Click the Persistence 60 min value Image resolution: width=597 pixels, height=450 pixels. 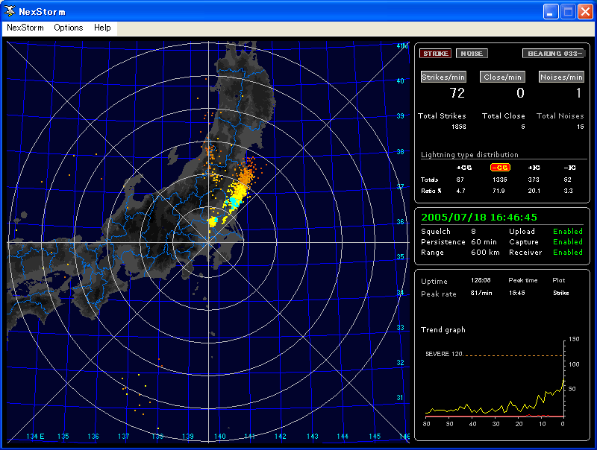[x=484, y=241]
